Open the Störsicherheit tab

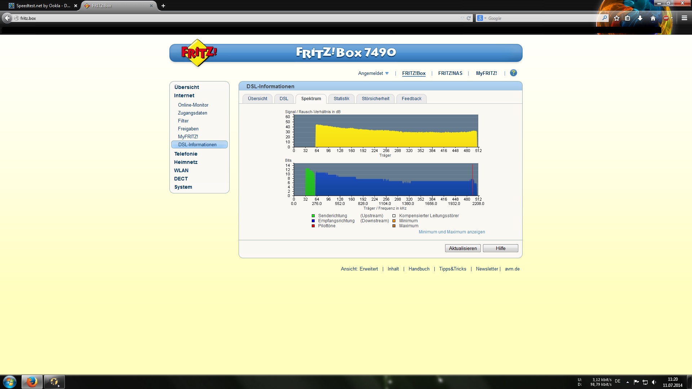click(375, 99)
